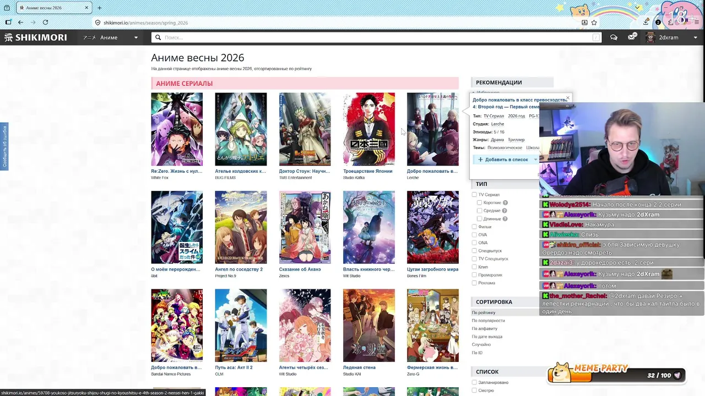Image resolution: width=705 pixels, height=396 pixels.
Task: Toggle the Короткие checkbox
Action: [479, 203]
